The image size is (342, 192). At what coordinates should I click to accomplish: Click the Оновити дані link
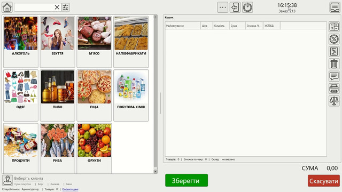pos(70,189)
